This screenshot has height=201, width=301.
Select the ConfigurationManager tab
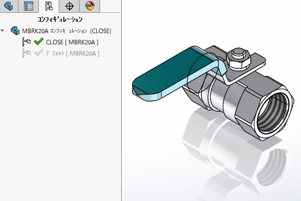(49, 6)
